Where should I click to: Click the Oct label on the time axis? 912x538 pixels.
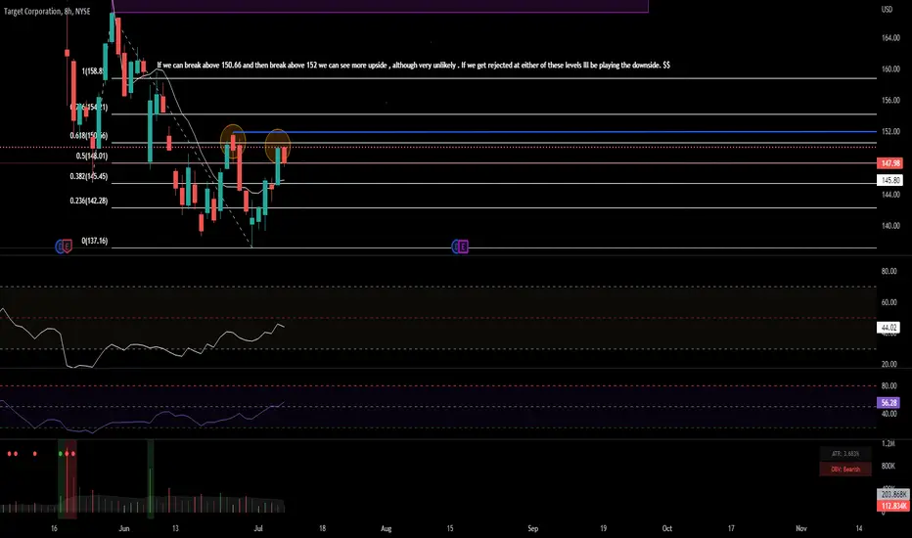tap(667, 528)
